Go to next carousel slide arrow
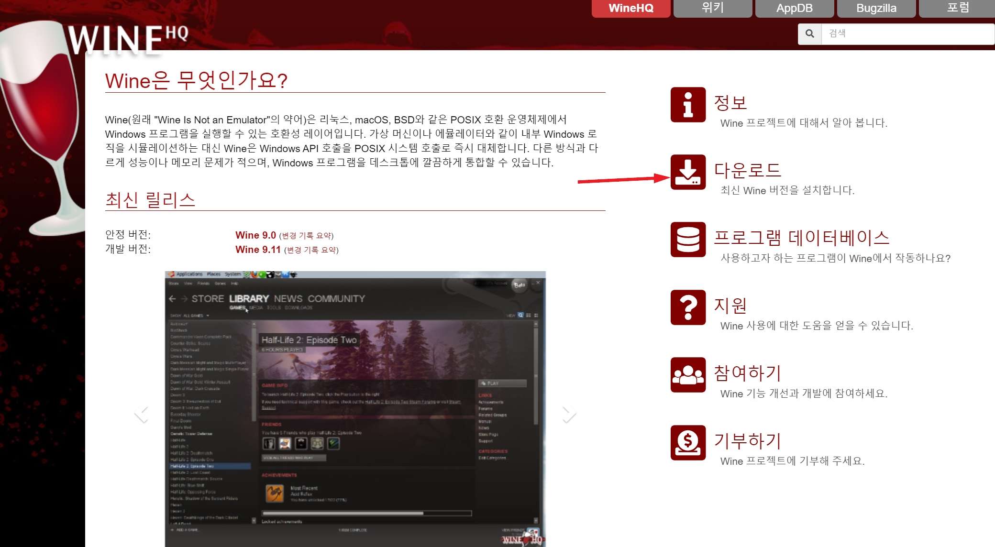 (569, 415)
